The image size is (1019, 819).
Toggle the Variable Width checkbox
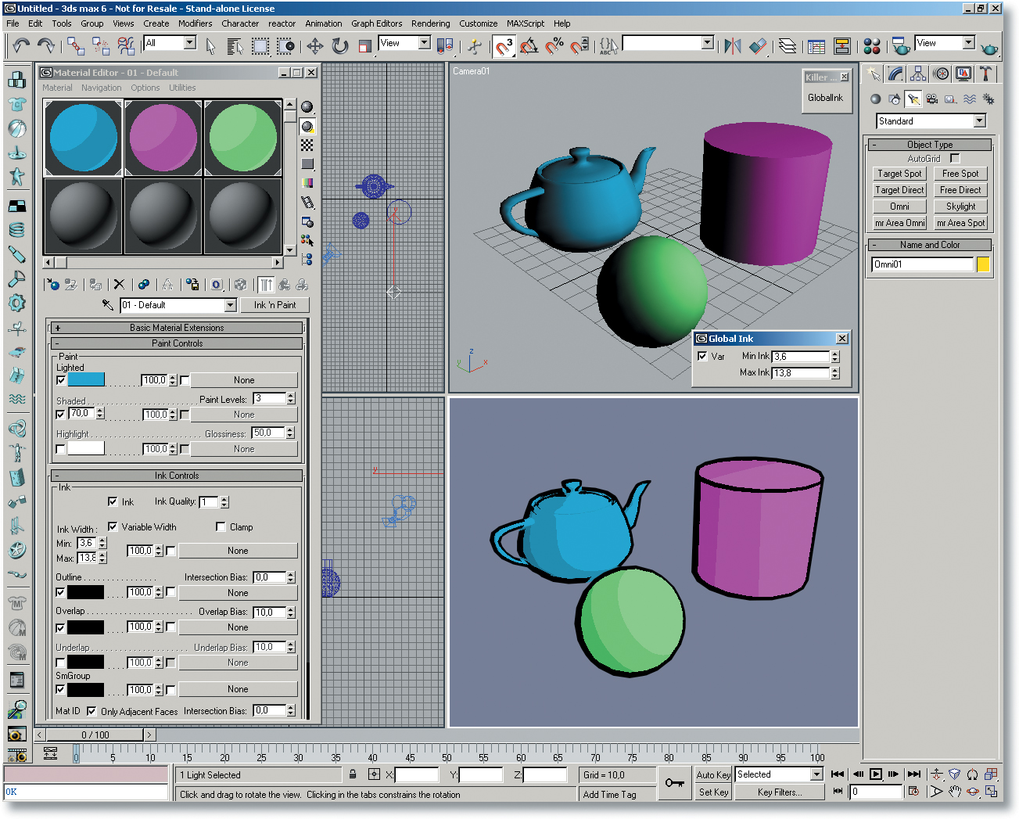tap(113, 527)
